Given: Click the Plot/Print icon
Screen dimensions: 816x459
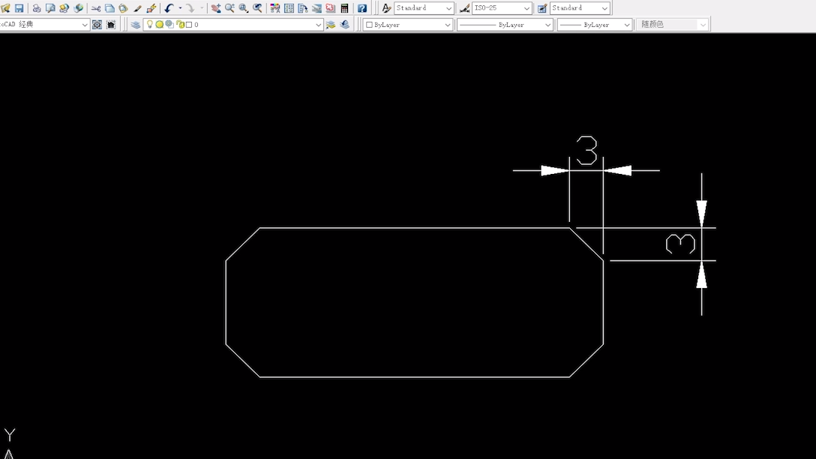Looking at the screenshot, I should [36, 8].
